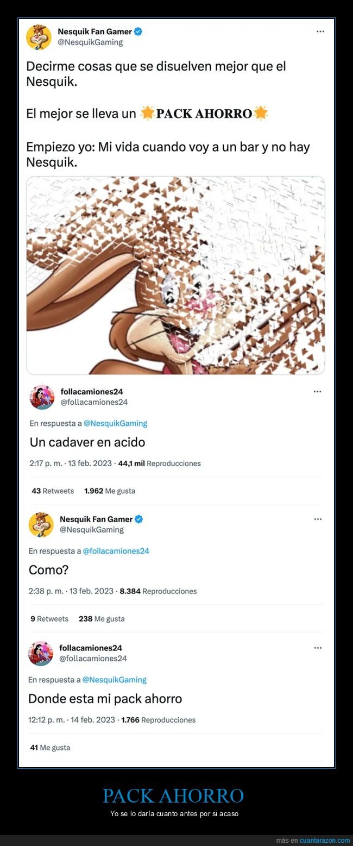
Task: Click the verified badge beside Nesquik Fan Gamer
Action: coord(138,32)
